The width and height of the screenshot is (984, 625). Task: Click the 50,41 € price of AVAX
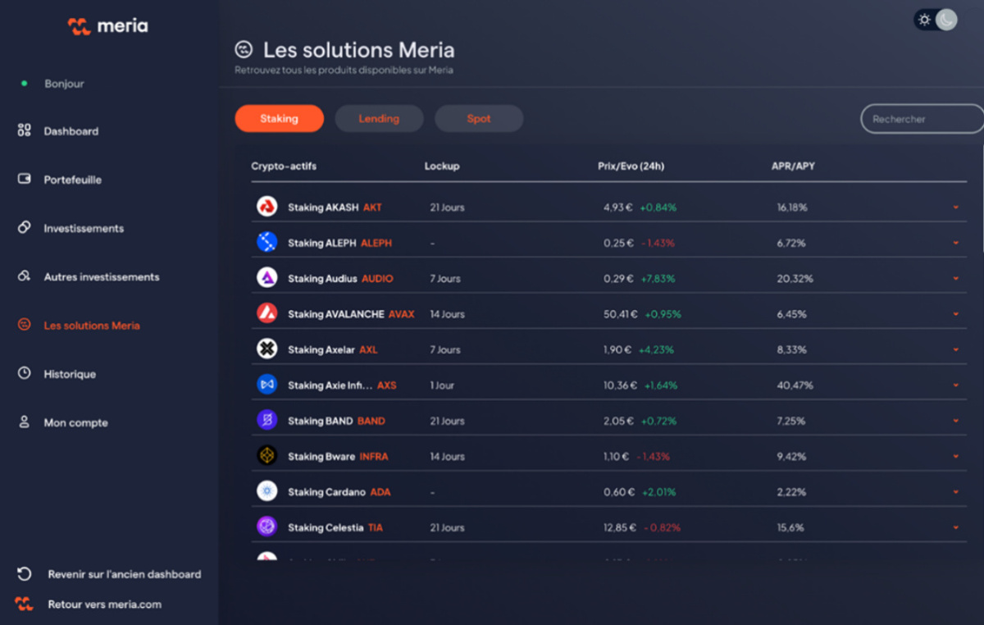(622, 314)
